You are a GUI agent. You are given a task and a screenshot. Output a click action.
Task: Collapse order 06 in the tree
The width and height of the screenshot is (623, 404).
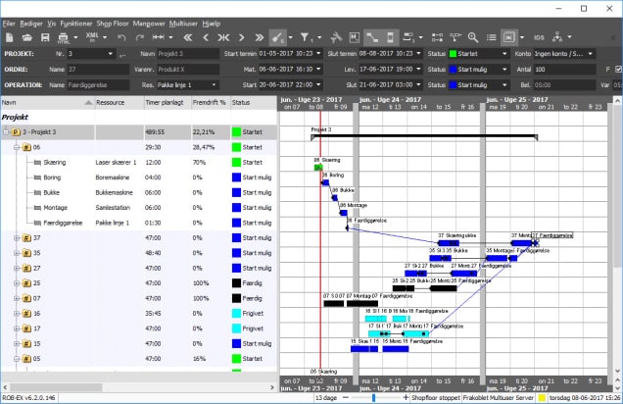coord(17,147)
